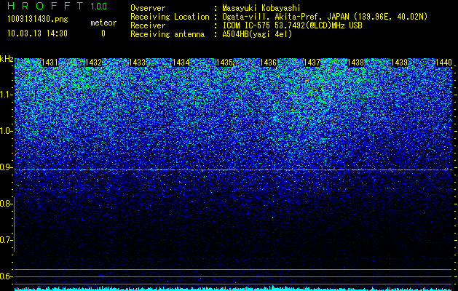
Task: Click the 1437 time marker label
Action: [312, 63]
